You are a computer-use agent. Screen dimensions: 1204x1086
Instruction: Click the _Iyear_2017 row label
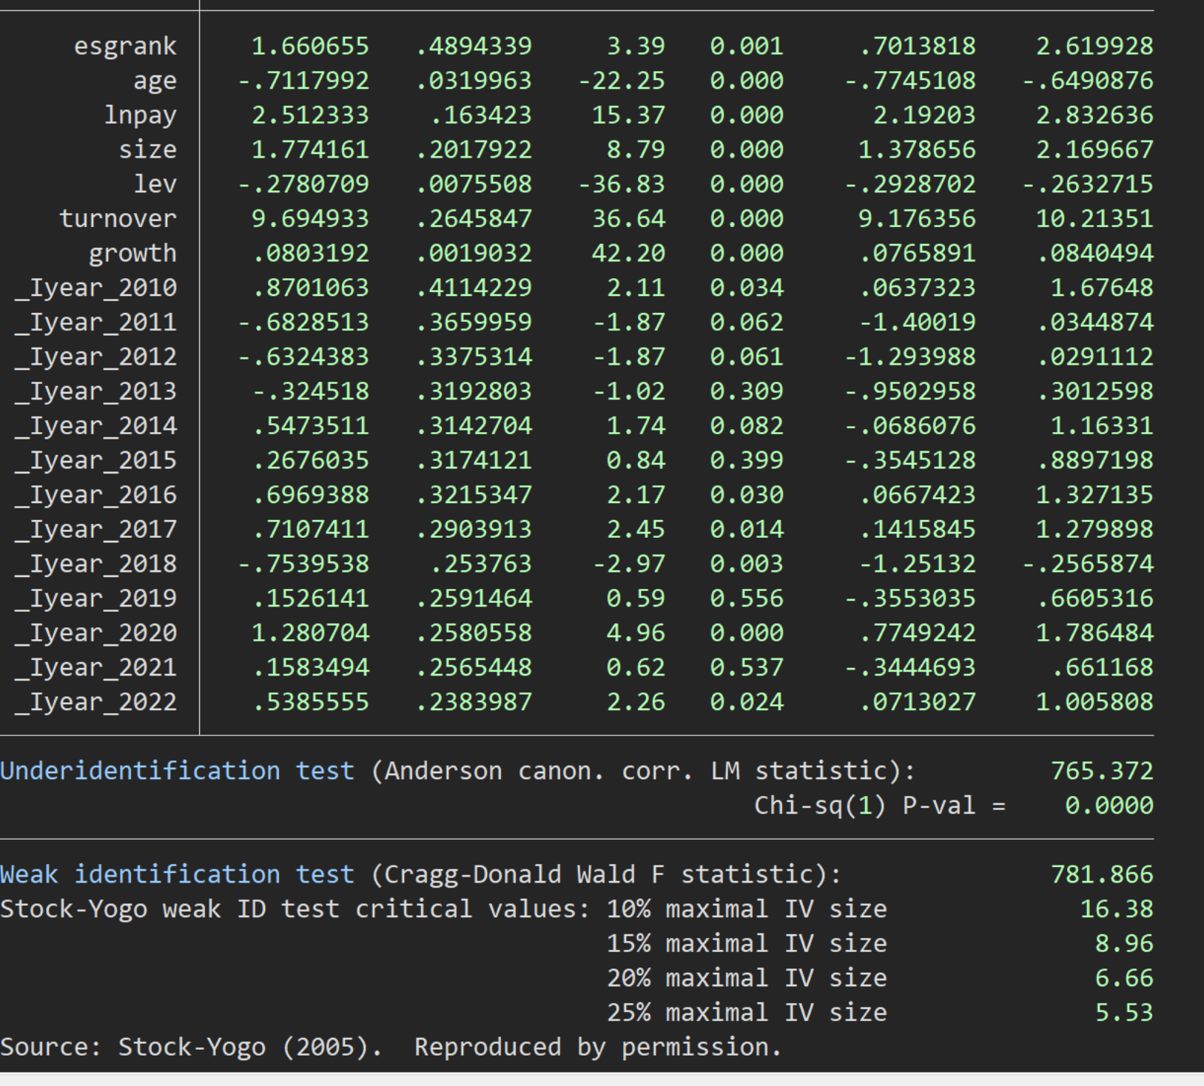(x=95, y=530)
